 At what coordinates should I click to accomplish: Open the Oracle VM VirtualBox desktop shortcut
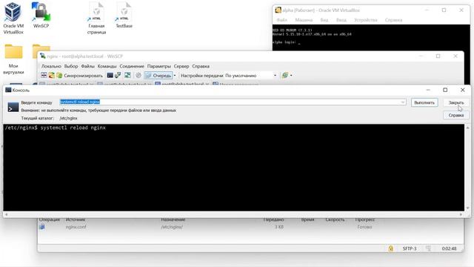coord(13,18)
